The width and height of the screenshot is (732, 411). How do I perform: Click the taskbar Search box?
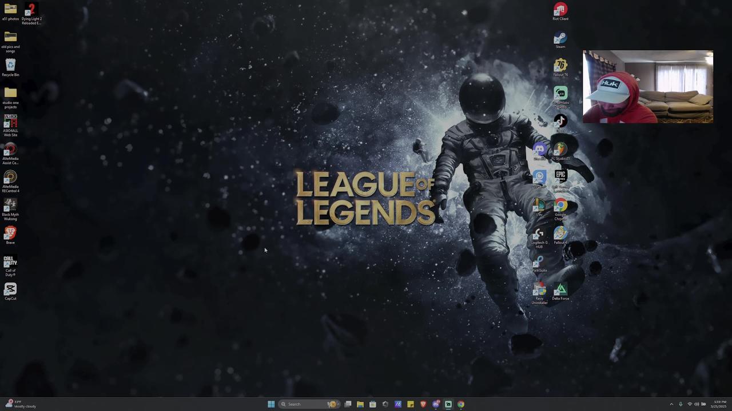pos(310,404)
